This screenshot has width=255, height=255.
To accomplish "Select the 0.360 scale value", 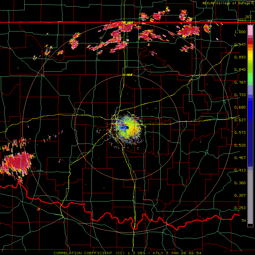I will pos(240,183).
